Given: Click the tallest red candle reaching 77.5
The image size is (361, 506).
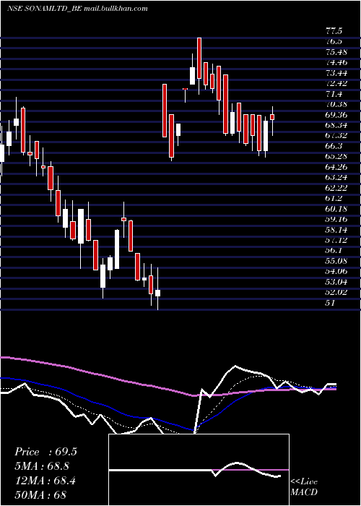Looking at the screenshot, I should tap(199, 58).
